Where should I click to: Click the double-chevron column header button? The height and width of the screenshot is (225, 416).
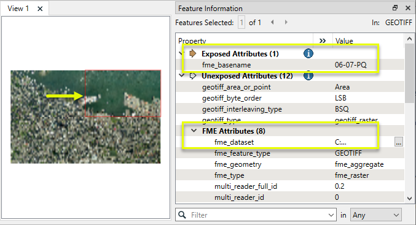click(x=323, y=40)
